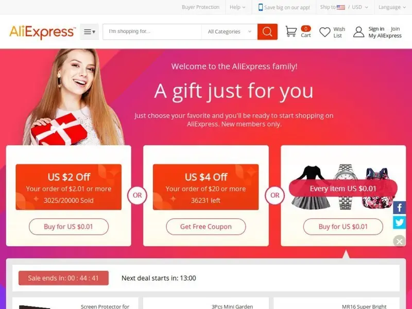
Task: Focus the I'm shopping for search field
Action: click(x=152, y=32)
